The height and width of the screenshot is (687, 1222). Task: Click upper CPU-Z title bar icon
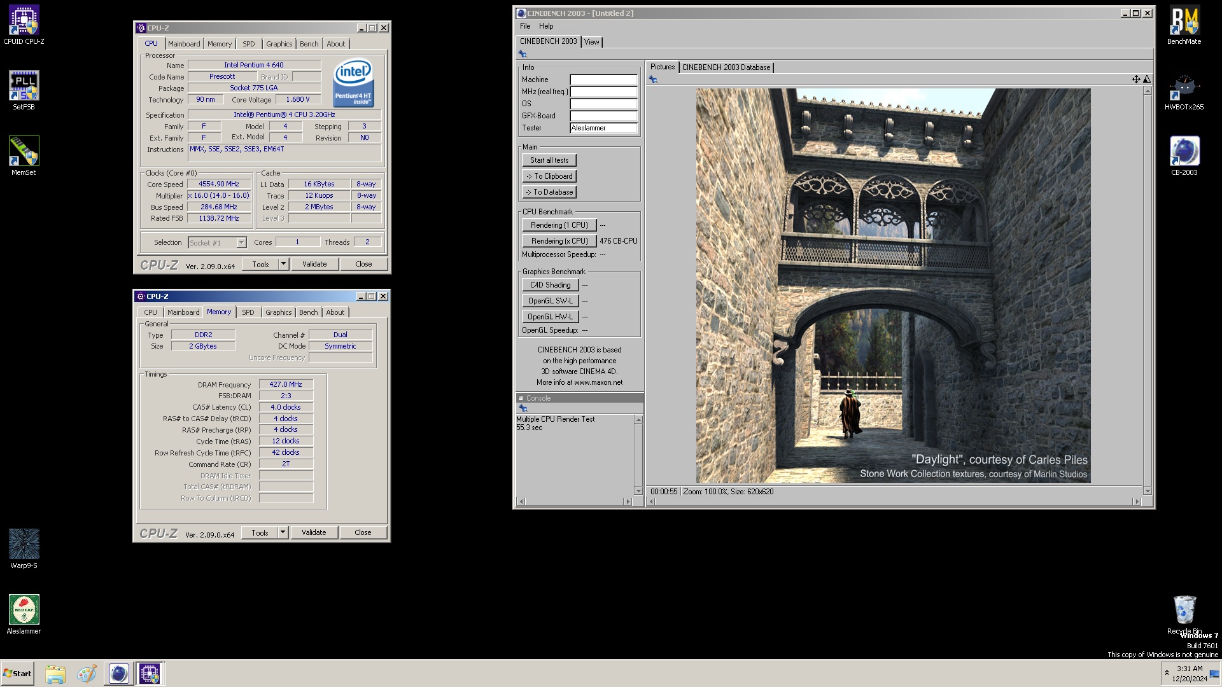(141, 28)
